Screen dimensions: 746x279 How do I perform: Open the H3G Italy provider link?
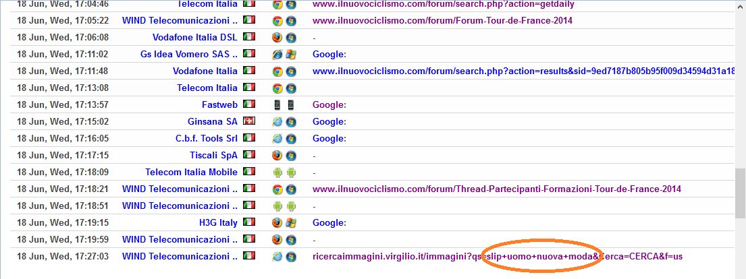click(218, 223)
